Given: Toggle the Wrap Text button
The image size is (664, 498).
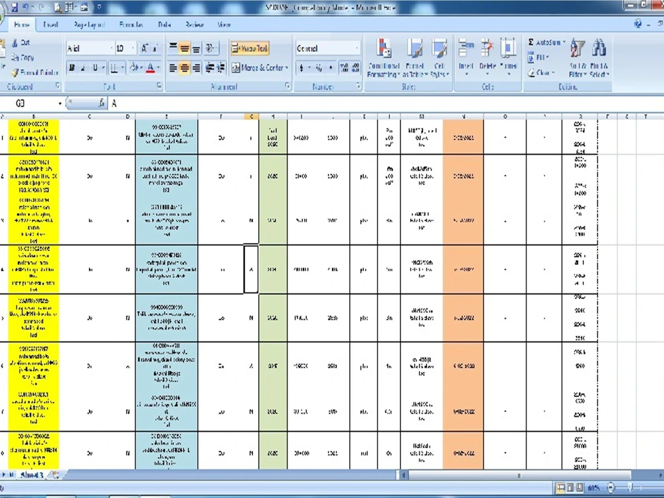Looking at the screenshot, I should coord(250,48).
